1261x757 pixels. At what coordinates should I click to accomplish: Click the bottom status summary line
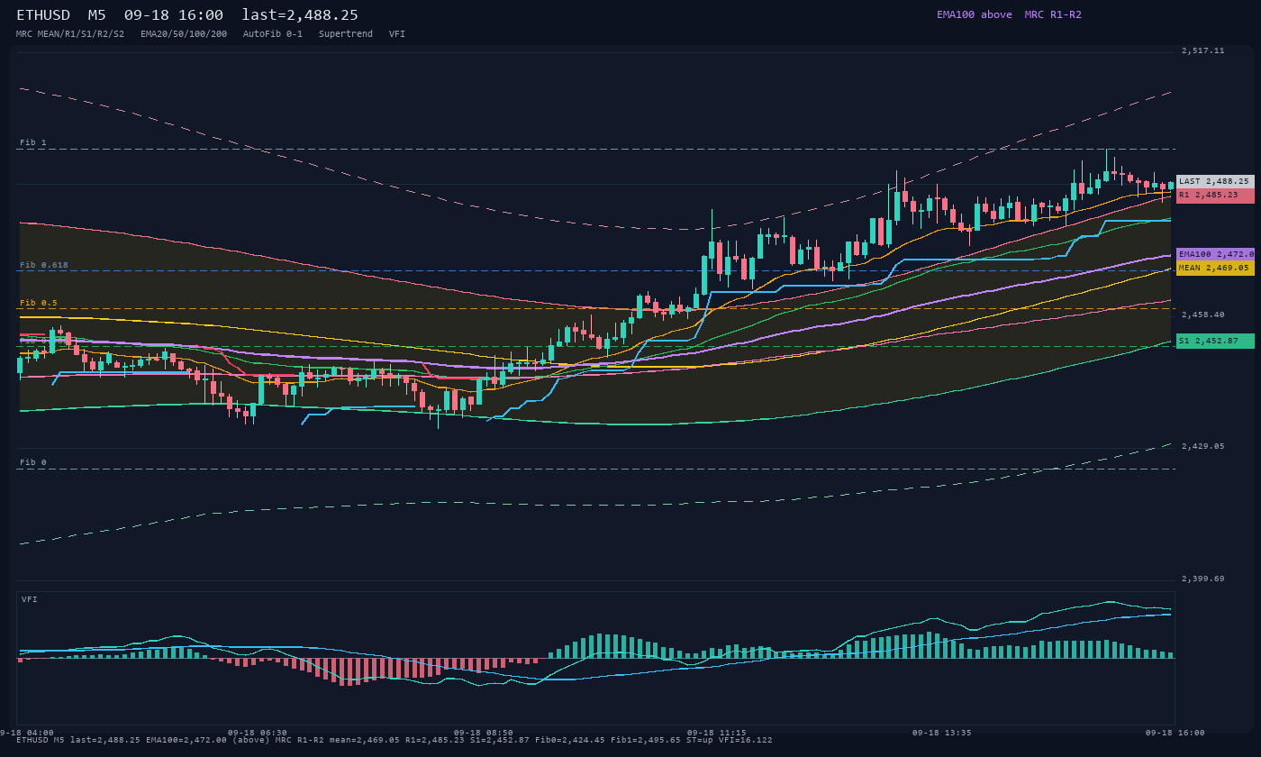point(395,740)
